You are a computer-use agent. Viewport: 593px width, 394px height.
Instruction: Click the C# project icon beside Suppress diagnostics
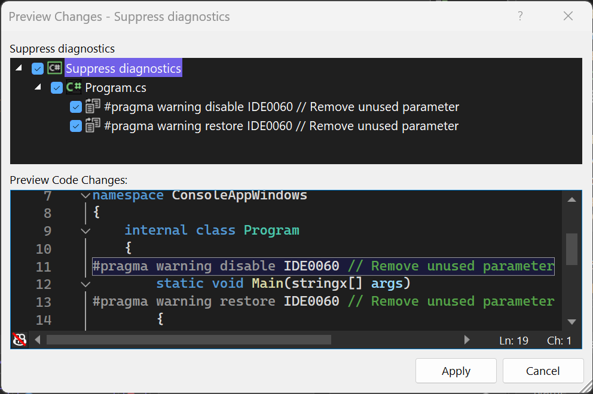pos(55,68)
